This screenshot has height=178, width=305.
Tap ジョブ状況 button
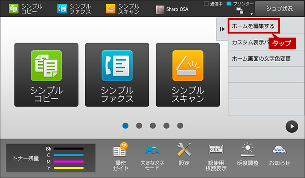(x=280, y=9)
